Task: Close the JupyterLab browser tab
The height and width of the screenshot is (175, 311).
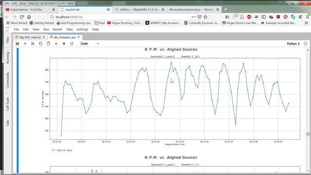Action: click(108, 10)
